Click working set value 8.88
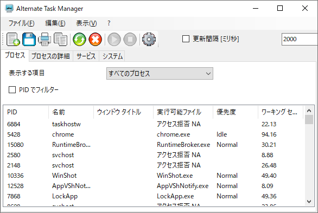Viewport: 318px width, 213px height. (x=268, y=155)
